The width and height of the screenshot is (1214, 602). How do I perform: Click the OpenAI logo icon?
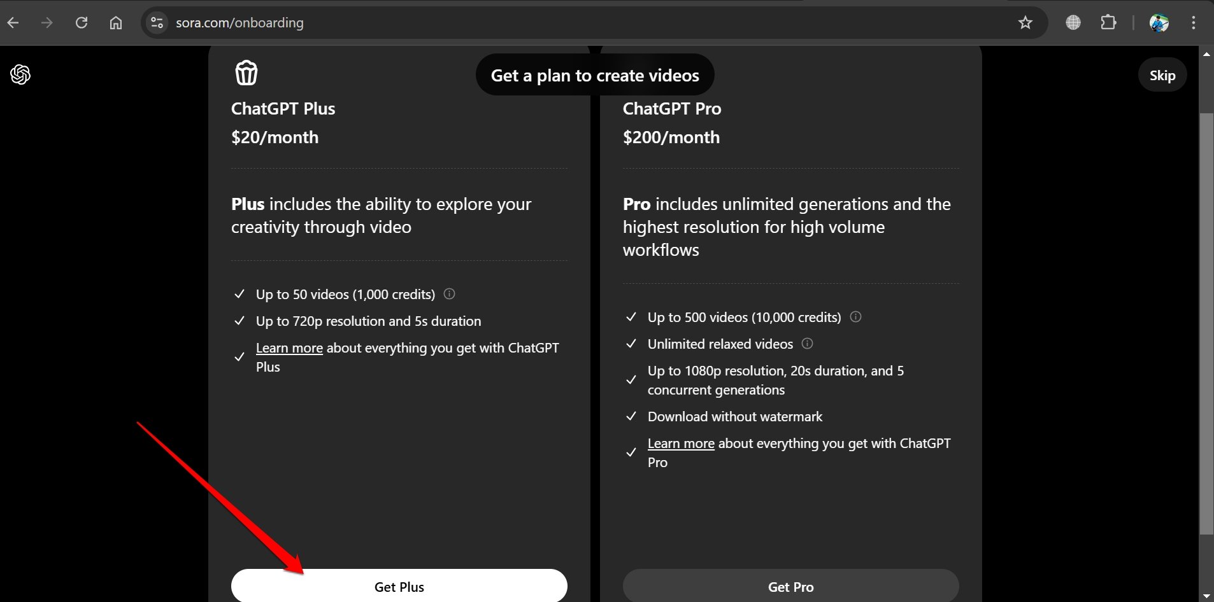tap(20, 75)
